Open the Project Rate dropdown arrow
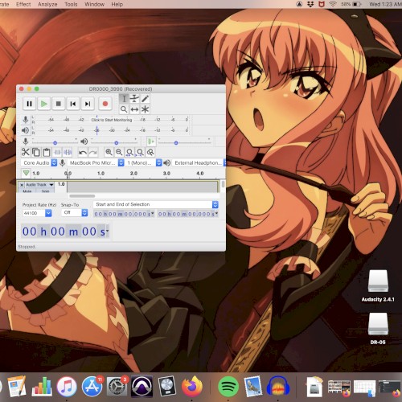402x402 pixels. [x=48, y=213]
